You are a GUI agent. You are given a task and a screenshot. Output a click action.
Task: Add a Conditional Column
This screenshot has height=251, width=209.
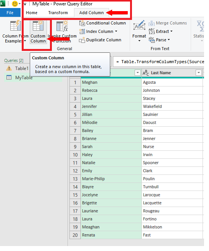(x=103, y=23)
